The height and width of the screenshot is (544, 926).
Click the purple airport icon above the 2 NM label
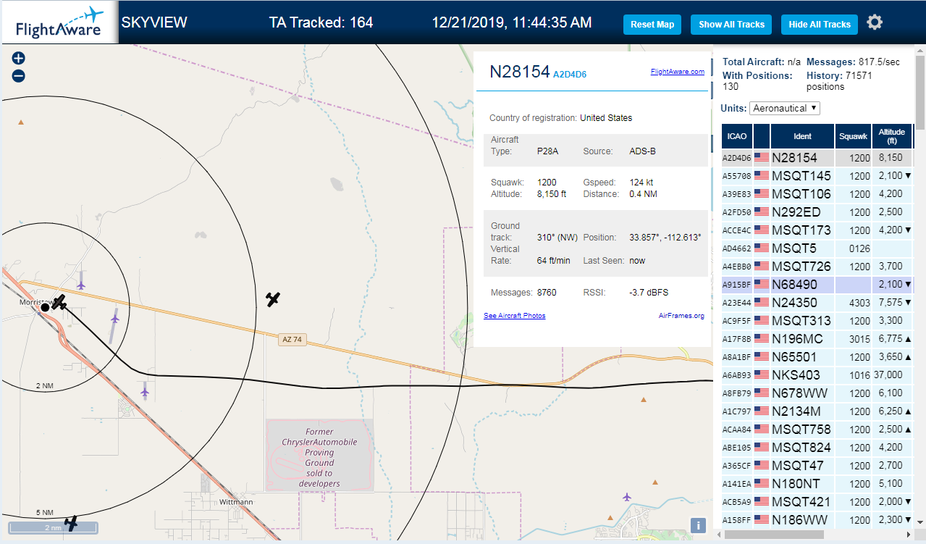[145, 392]
